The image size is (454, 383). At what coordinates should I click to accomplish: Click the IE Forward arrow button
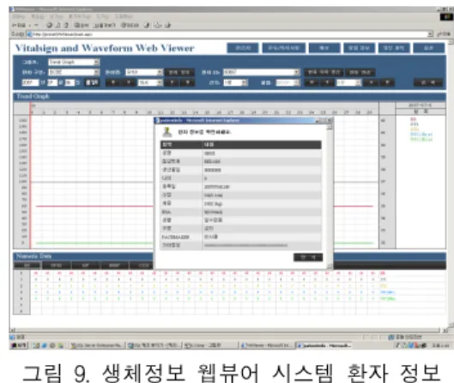point(37,26)
